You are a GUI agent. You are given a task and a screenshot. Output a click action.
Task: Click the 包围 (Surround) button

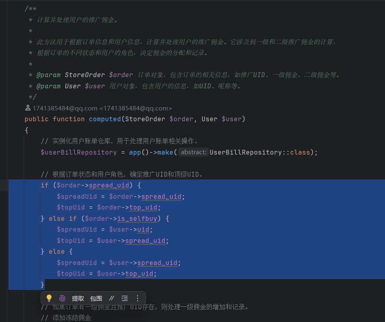(96, 298)
